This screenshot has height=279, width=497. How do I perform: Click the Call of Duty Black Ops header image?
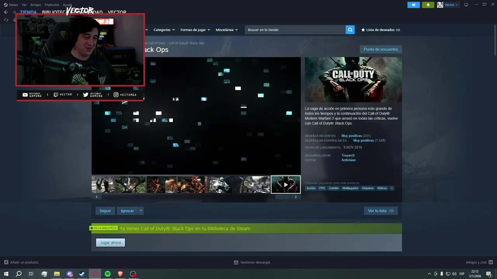coord(353,80)
